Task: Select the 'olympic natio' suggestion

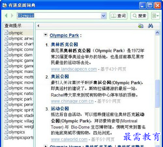Action: 19,93
